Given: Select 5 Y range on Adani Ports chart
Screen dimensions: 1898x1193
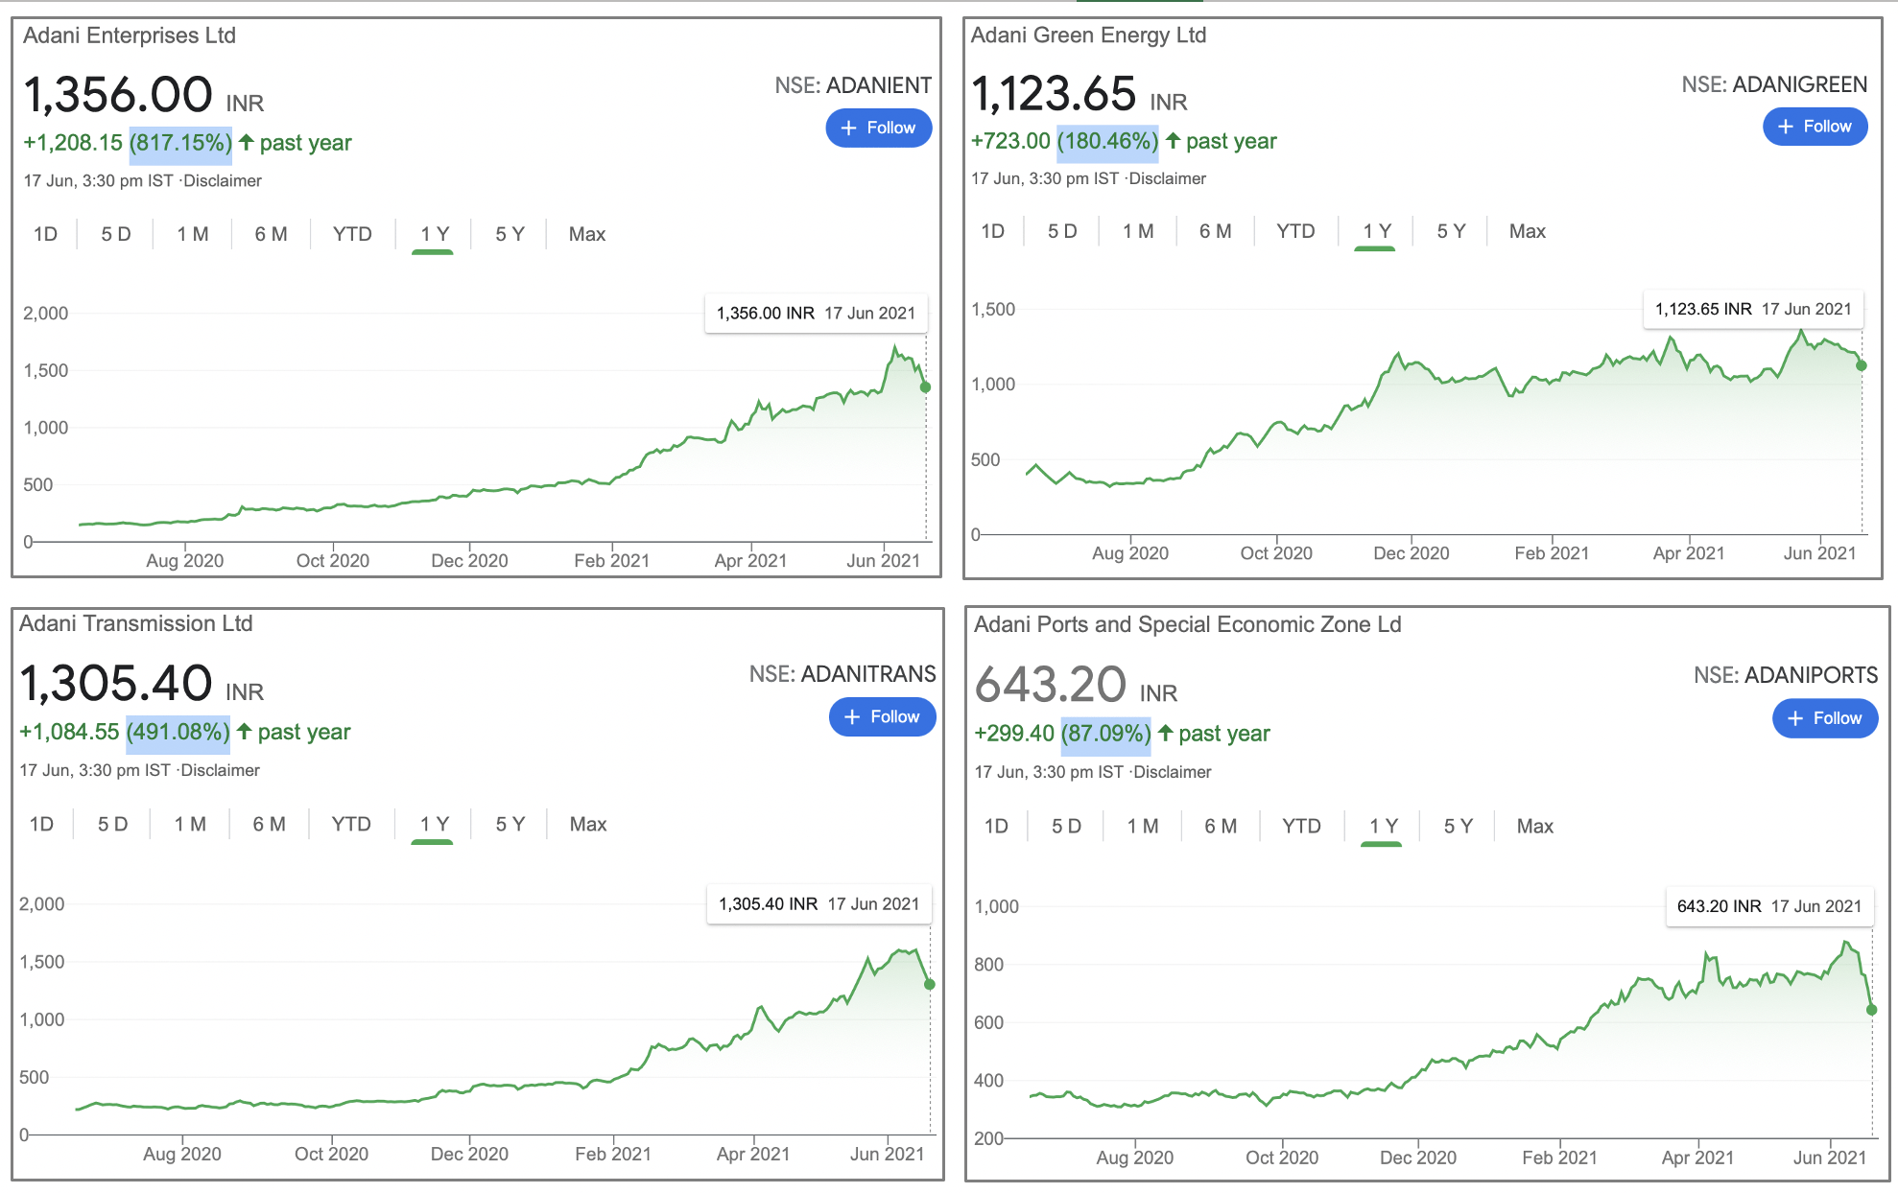Looking at the screenshot, I should pos(1458,826).
